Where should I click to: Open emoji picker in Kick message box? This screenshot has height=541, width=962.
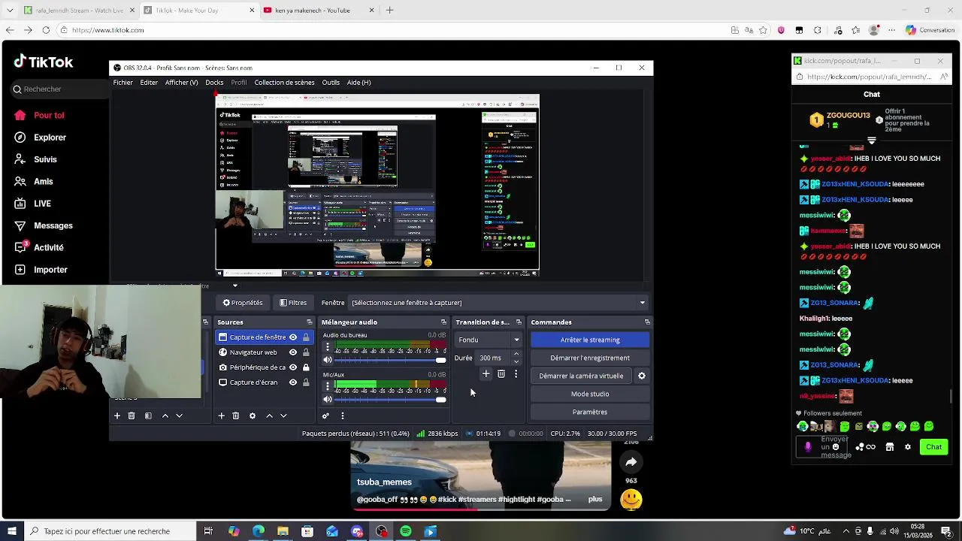(x=835, y=447)
